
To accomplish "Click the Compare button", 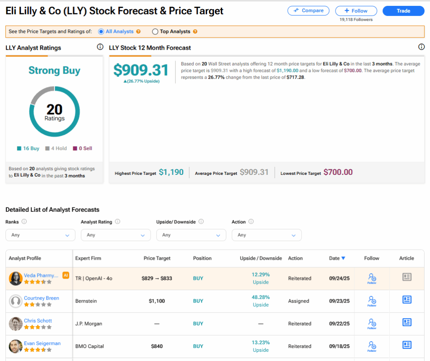I will point(308,11).
